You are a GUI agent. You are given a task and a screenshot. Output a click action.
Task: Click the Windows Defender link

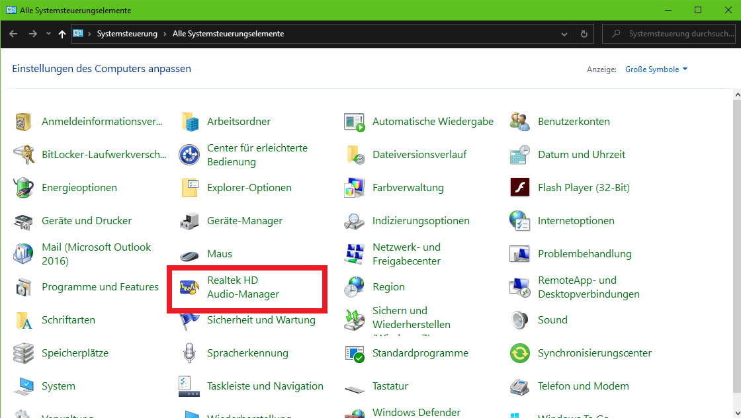[x=416, y=412]
